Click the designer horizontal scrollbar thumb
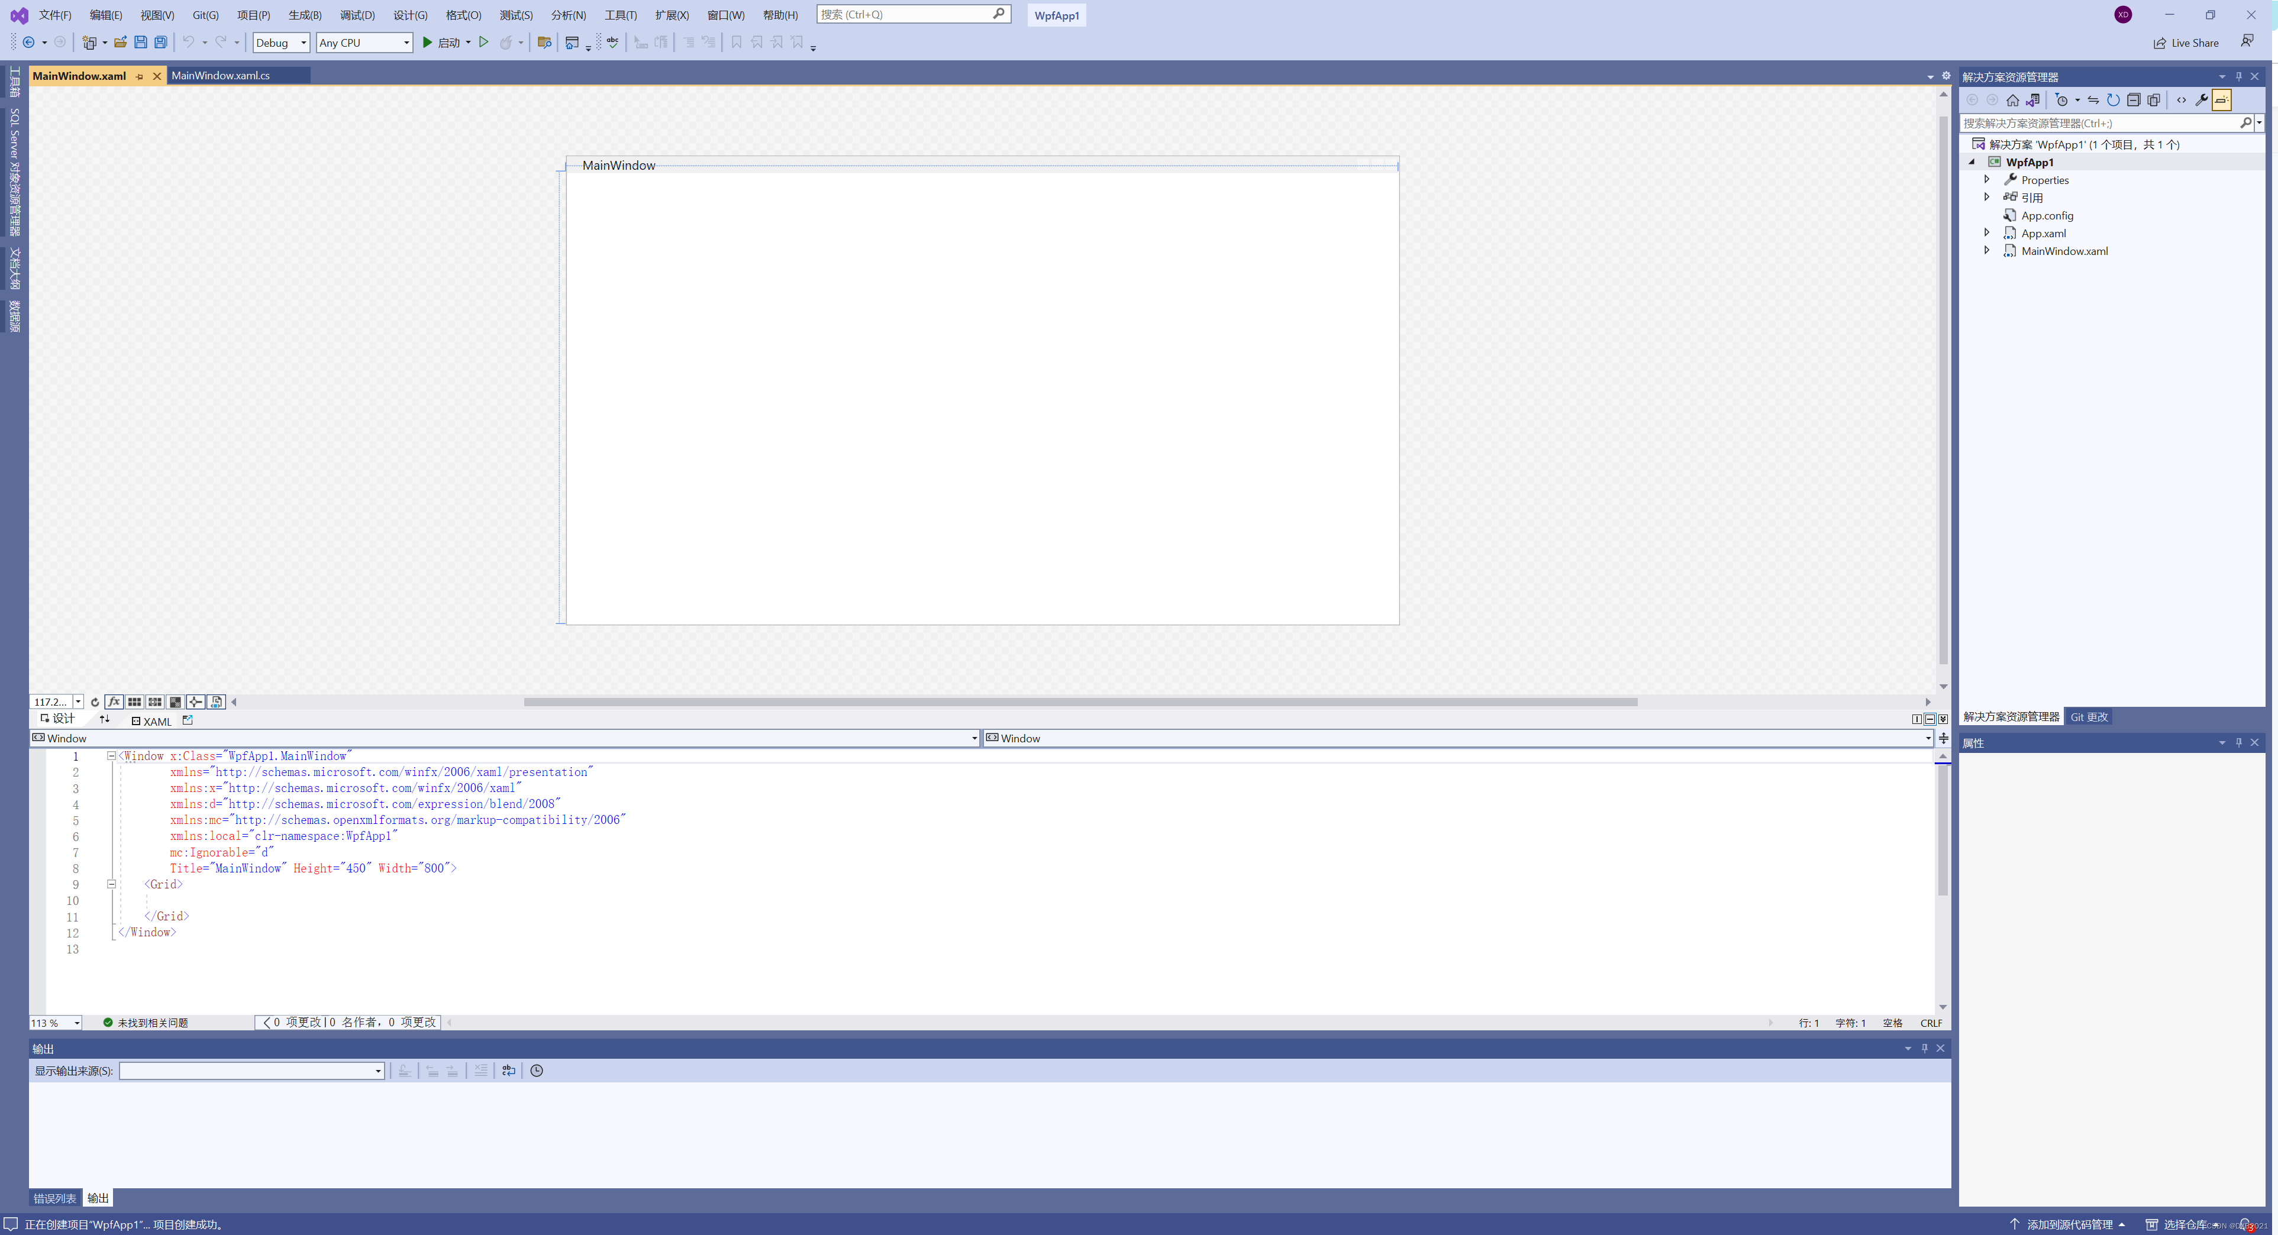The width and height of the screenshot is (2278, 1235). tap(1080, 702)
